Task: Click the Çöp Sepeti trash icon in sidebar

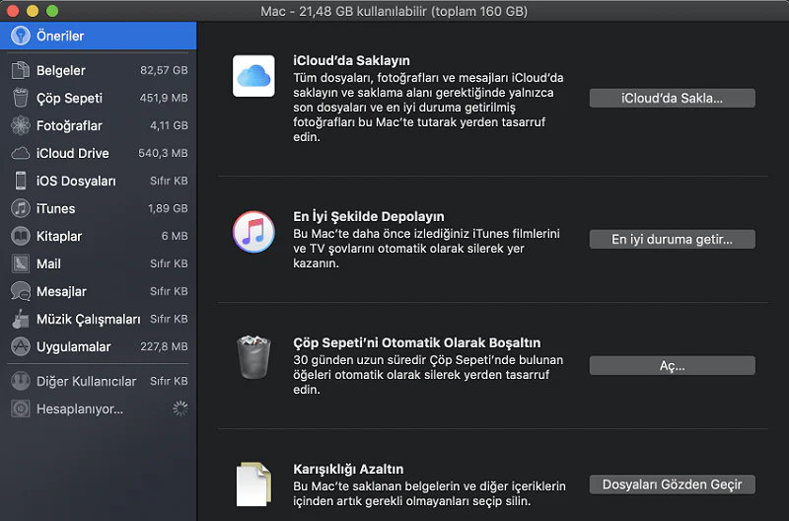Action: (x=20, y=99)
